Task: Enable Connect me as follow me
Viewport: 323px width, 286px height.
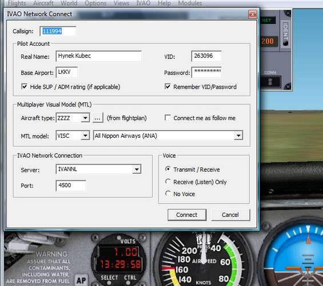Action: coord(168,118)
